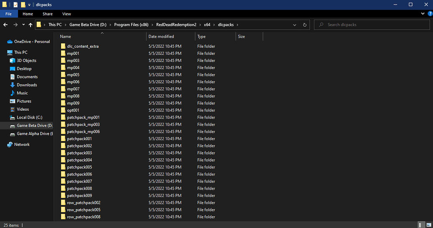This screenshot has width=433, height=228.
Task: Select the patchpack_mp003 folder
Action: tap(83, 124)
